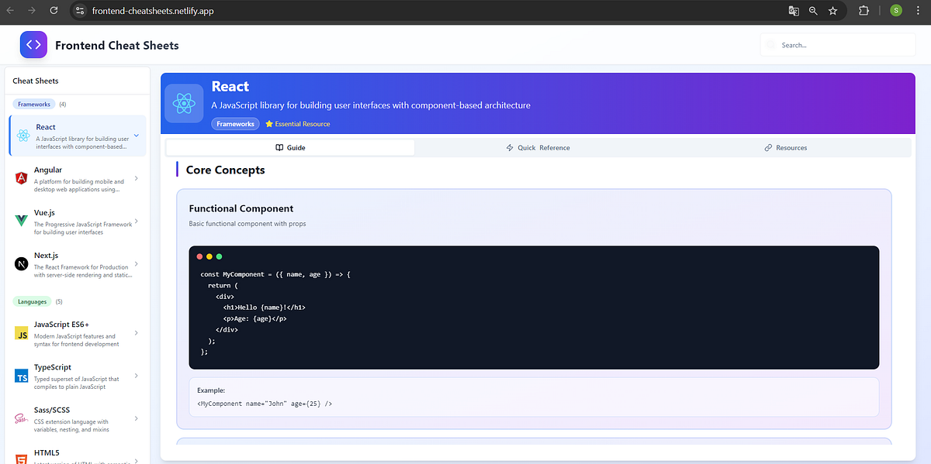The image size is (931, 464).
Task: Switch to the Quick Reference tab
Action: pos(538,147)
